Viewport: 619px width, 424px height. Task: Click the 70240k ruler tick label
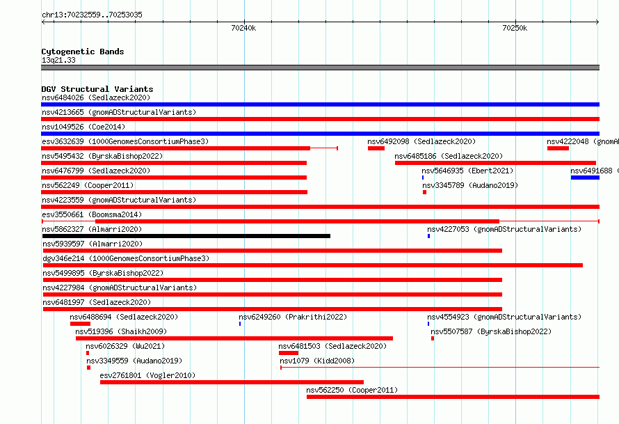(x=243, y=28)
